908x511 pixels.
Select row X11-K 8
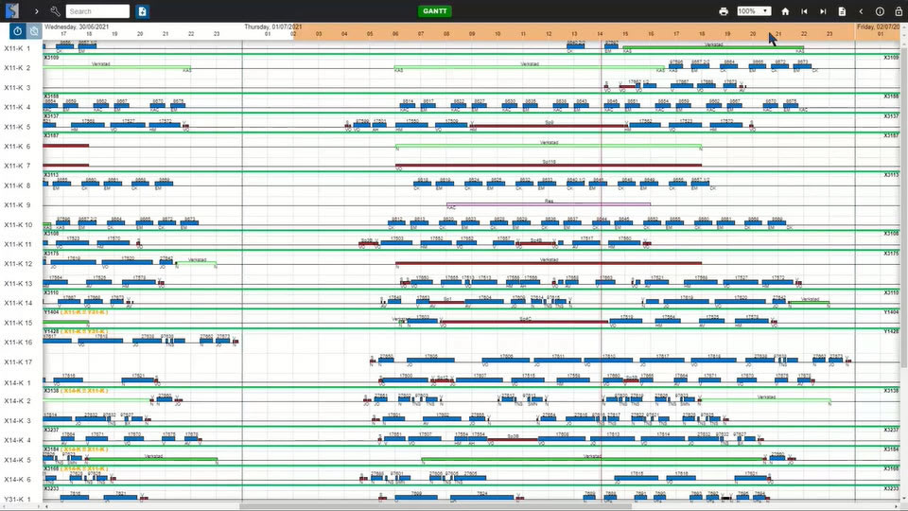17,185
